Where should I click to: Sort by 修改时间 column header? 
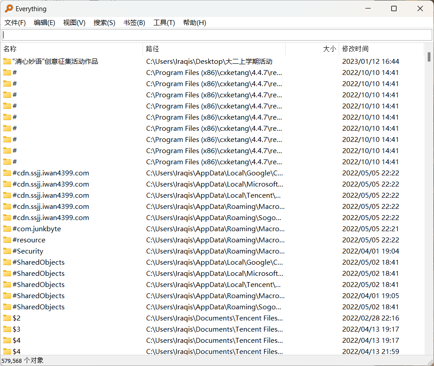click(381, 49)
